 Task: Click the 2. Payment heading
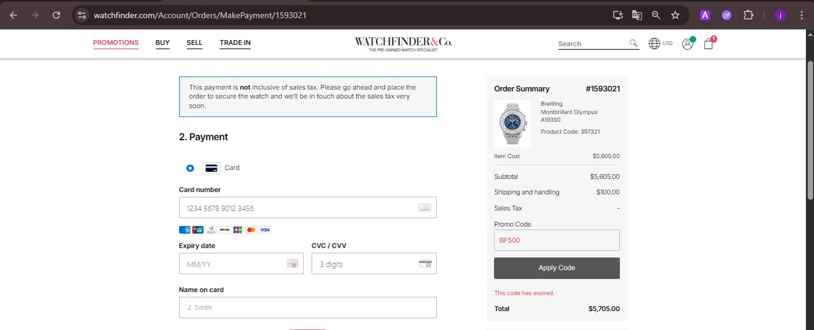203,137
